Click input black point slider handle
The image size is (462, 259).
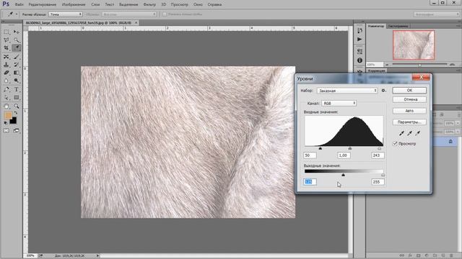point(321,148)
